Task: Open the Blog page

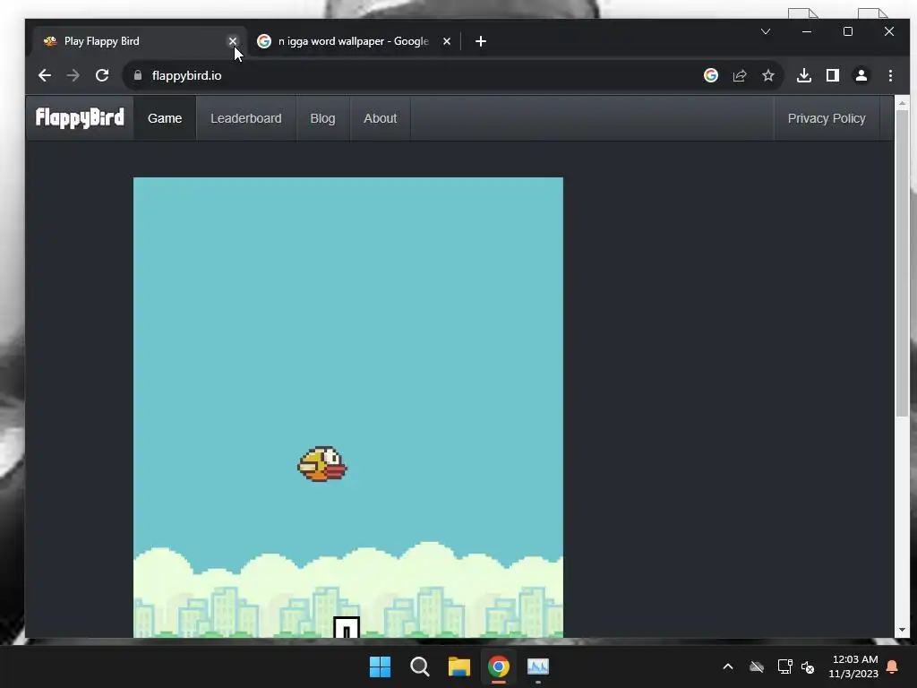Action: [322, 118]
